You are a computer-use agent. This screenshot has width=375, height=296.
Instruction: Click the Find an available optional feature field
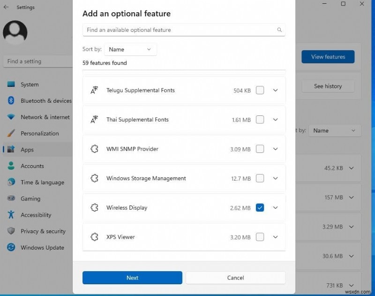point(178,30)
